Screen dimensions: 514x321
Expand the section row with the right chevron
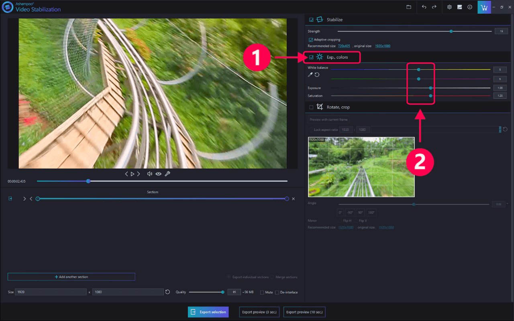point(24,198)
